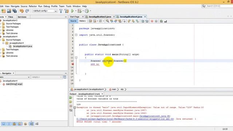This screenshot has height=131, width=233.
Task: Click the Open Project icon
Action: pos(9,11)
